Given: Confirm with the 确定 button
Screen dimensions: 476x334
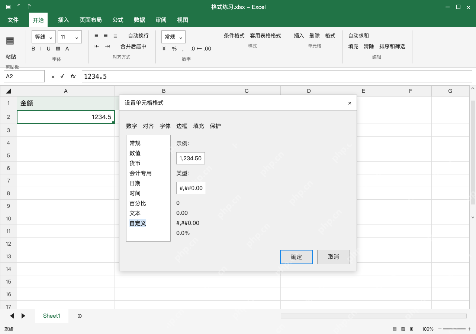Looking at the screenshot, I should 296,257.
